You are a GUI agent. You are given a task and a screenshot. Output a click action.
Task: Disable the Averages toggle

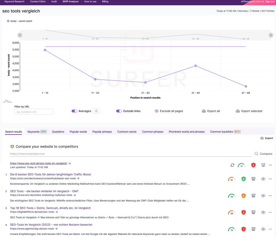click(x=74, y=111)
